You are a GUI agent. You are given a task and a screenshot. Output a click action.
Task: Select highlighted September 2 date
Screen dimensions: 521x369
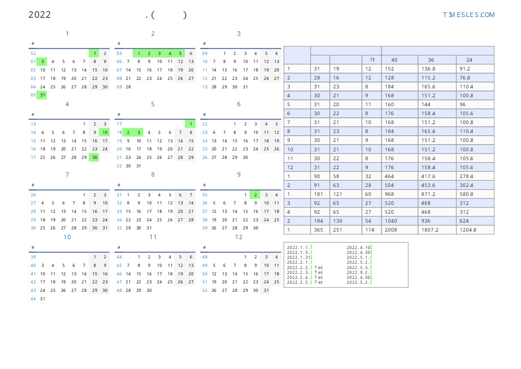pos(255,195)
